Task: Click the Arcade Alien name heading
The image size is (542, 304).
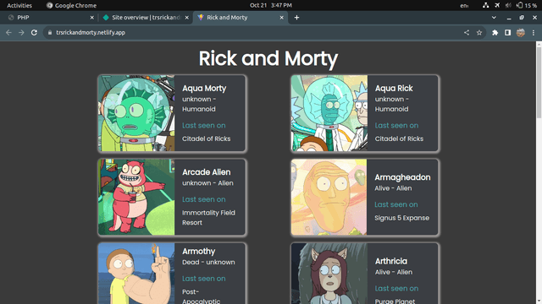Action: click(207, 172)
